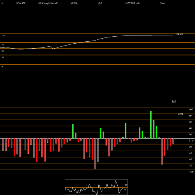Image resolution: width=195 pixels, height=195 pixels.
Task: Click the -16 label in mini chart
Action: (126, 185)
